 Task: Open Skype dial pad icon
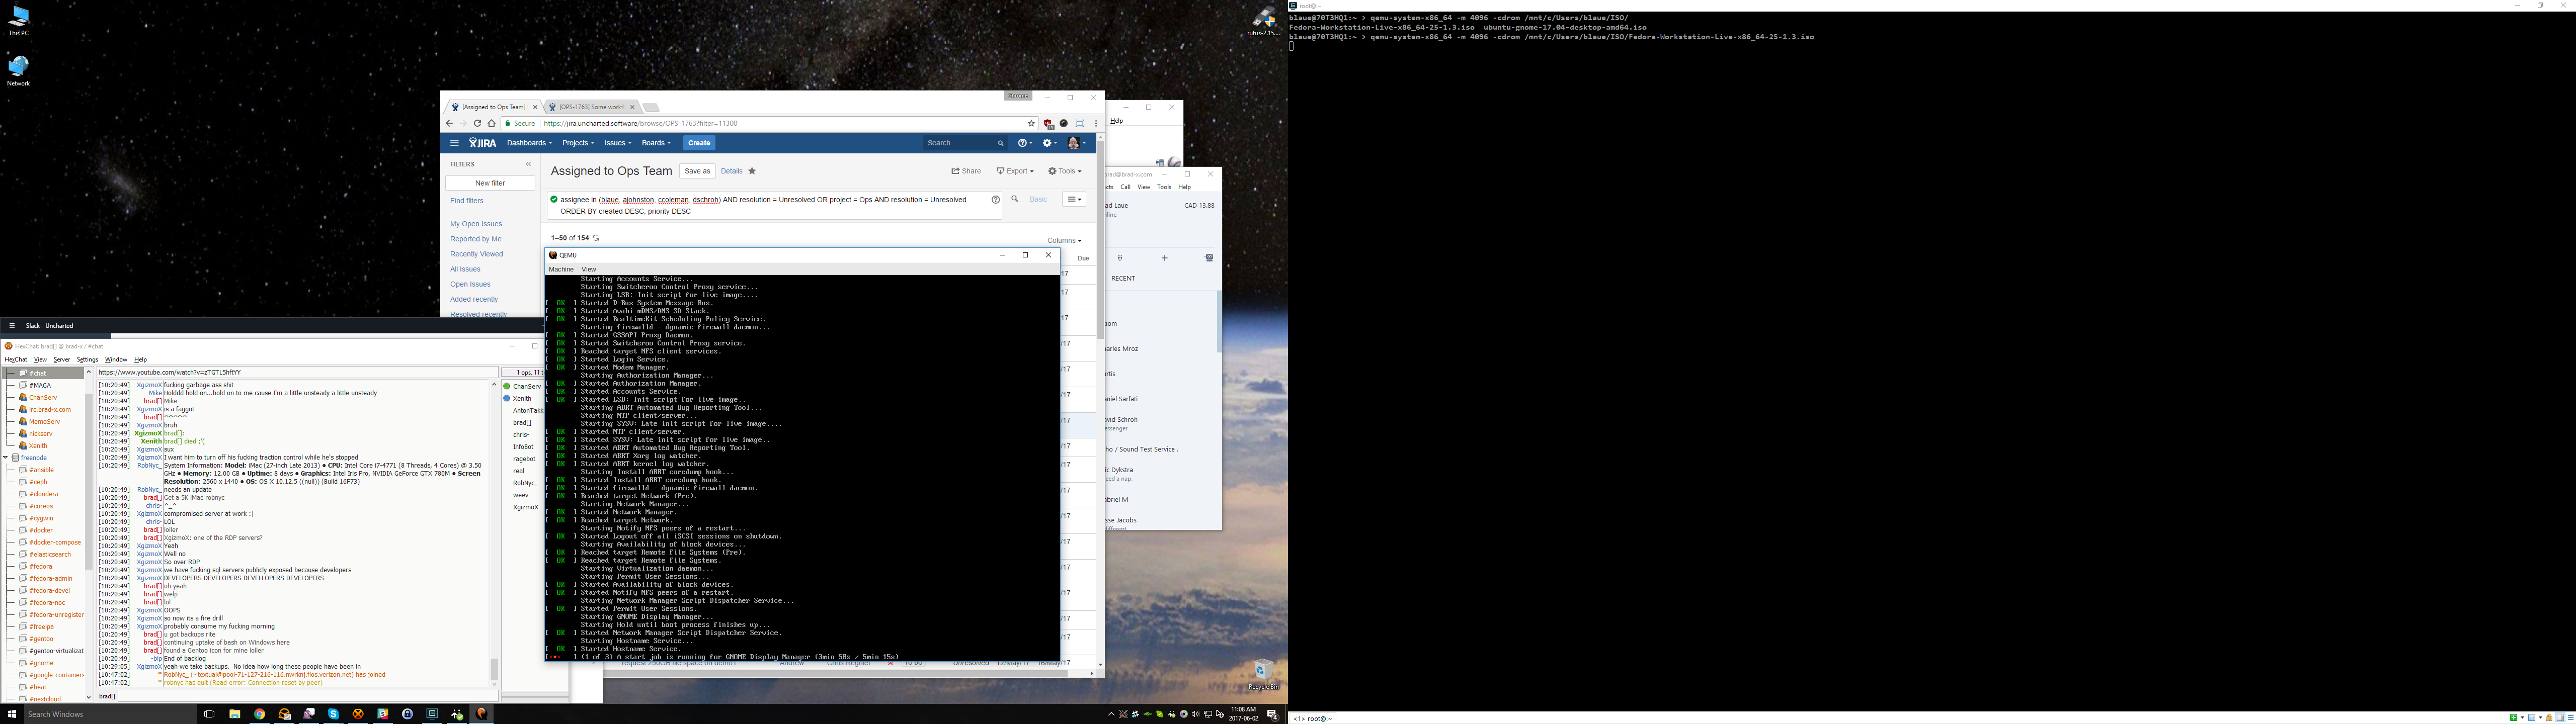(1119, 258)
